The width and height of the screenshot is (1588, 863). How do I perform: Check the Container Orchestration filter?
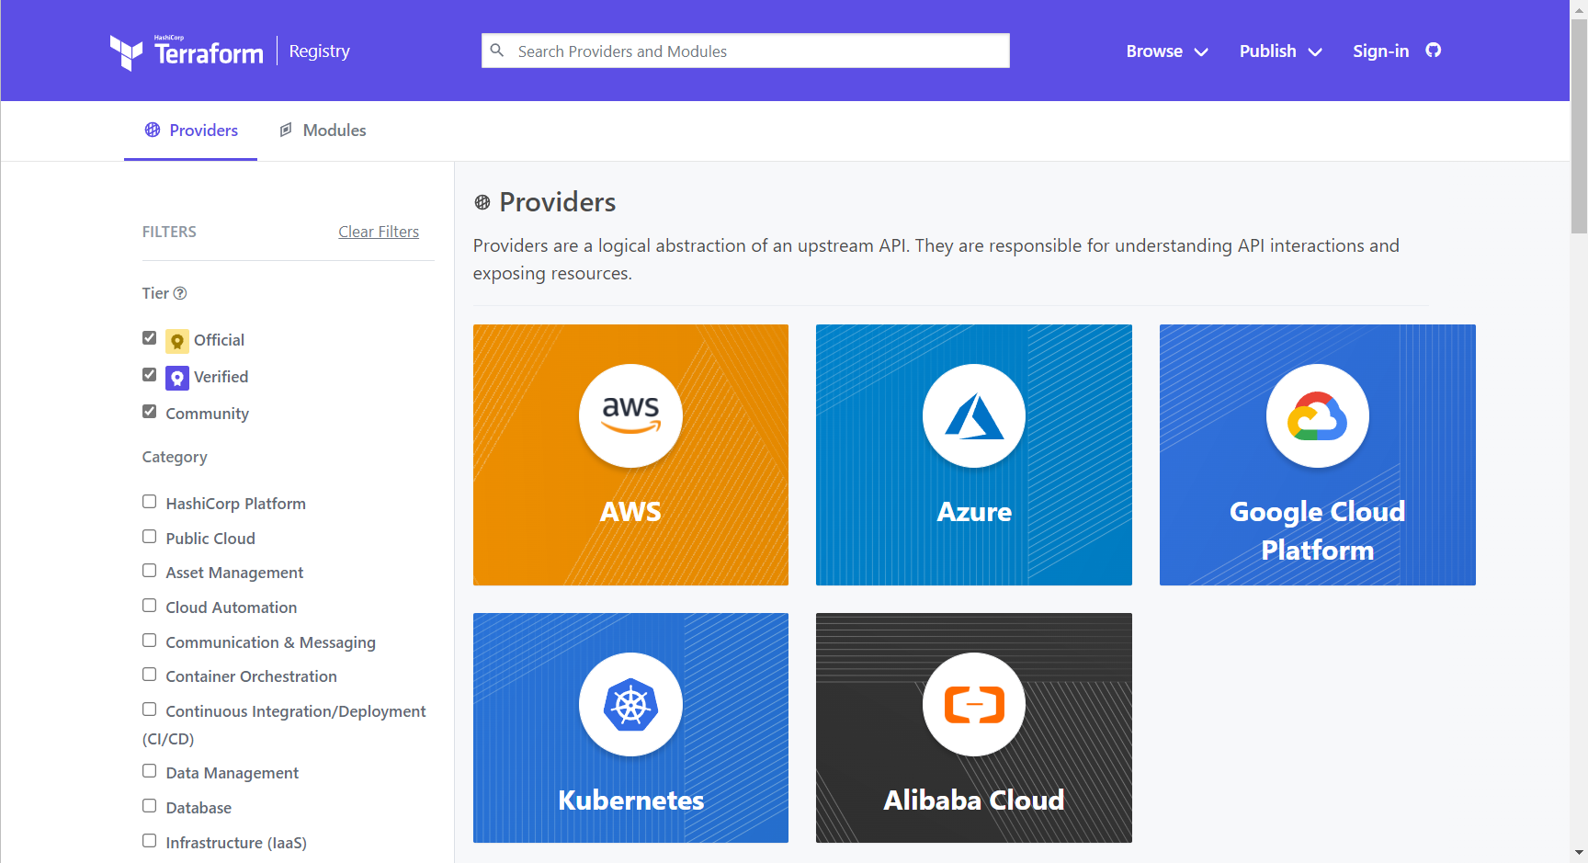(149, 674)
